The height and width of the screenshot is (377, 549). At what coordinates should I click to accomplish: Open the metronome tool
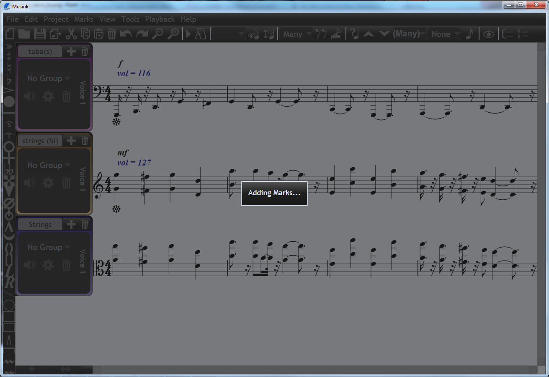201,34
